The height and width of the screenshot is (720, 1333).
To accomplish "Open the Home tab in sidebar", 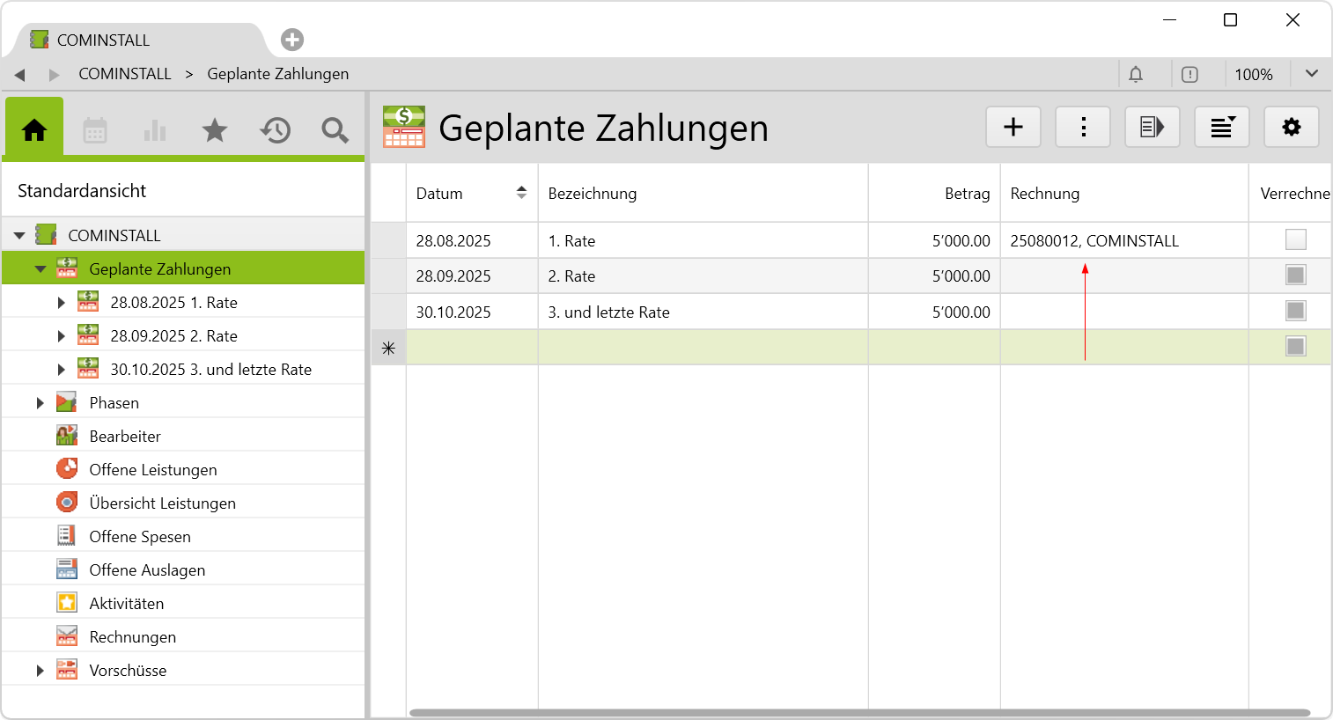I will coord(34,130).
